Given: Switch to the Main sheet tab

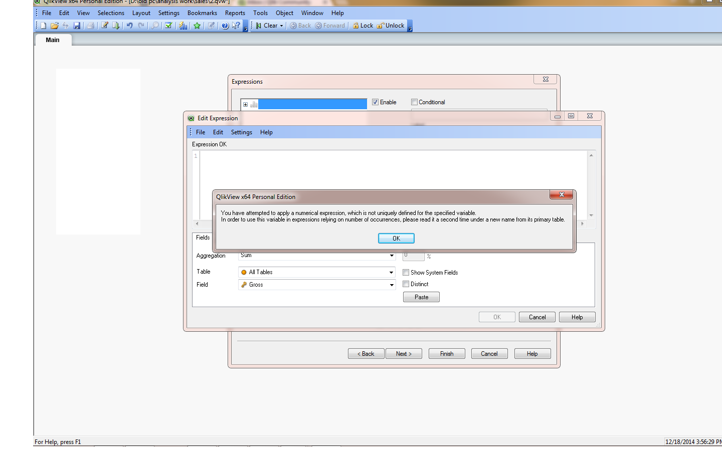Looking at the screenshot, I should (x=53, y=40).
